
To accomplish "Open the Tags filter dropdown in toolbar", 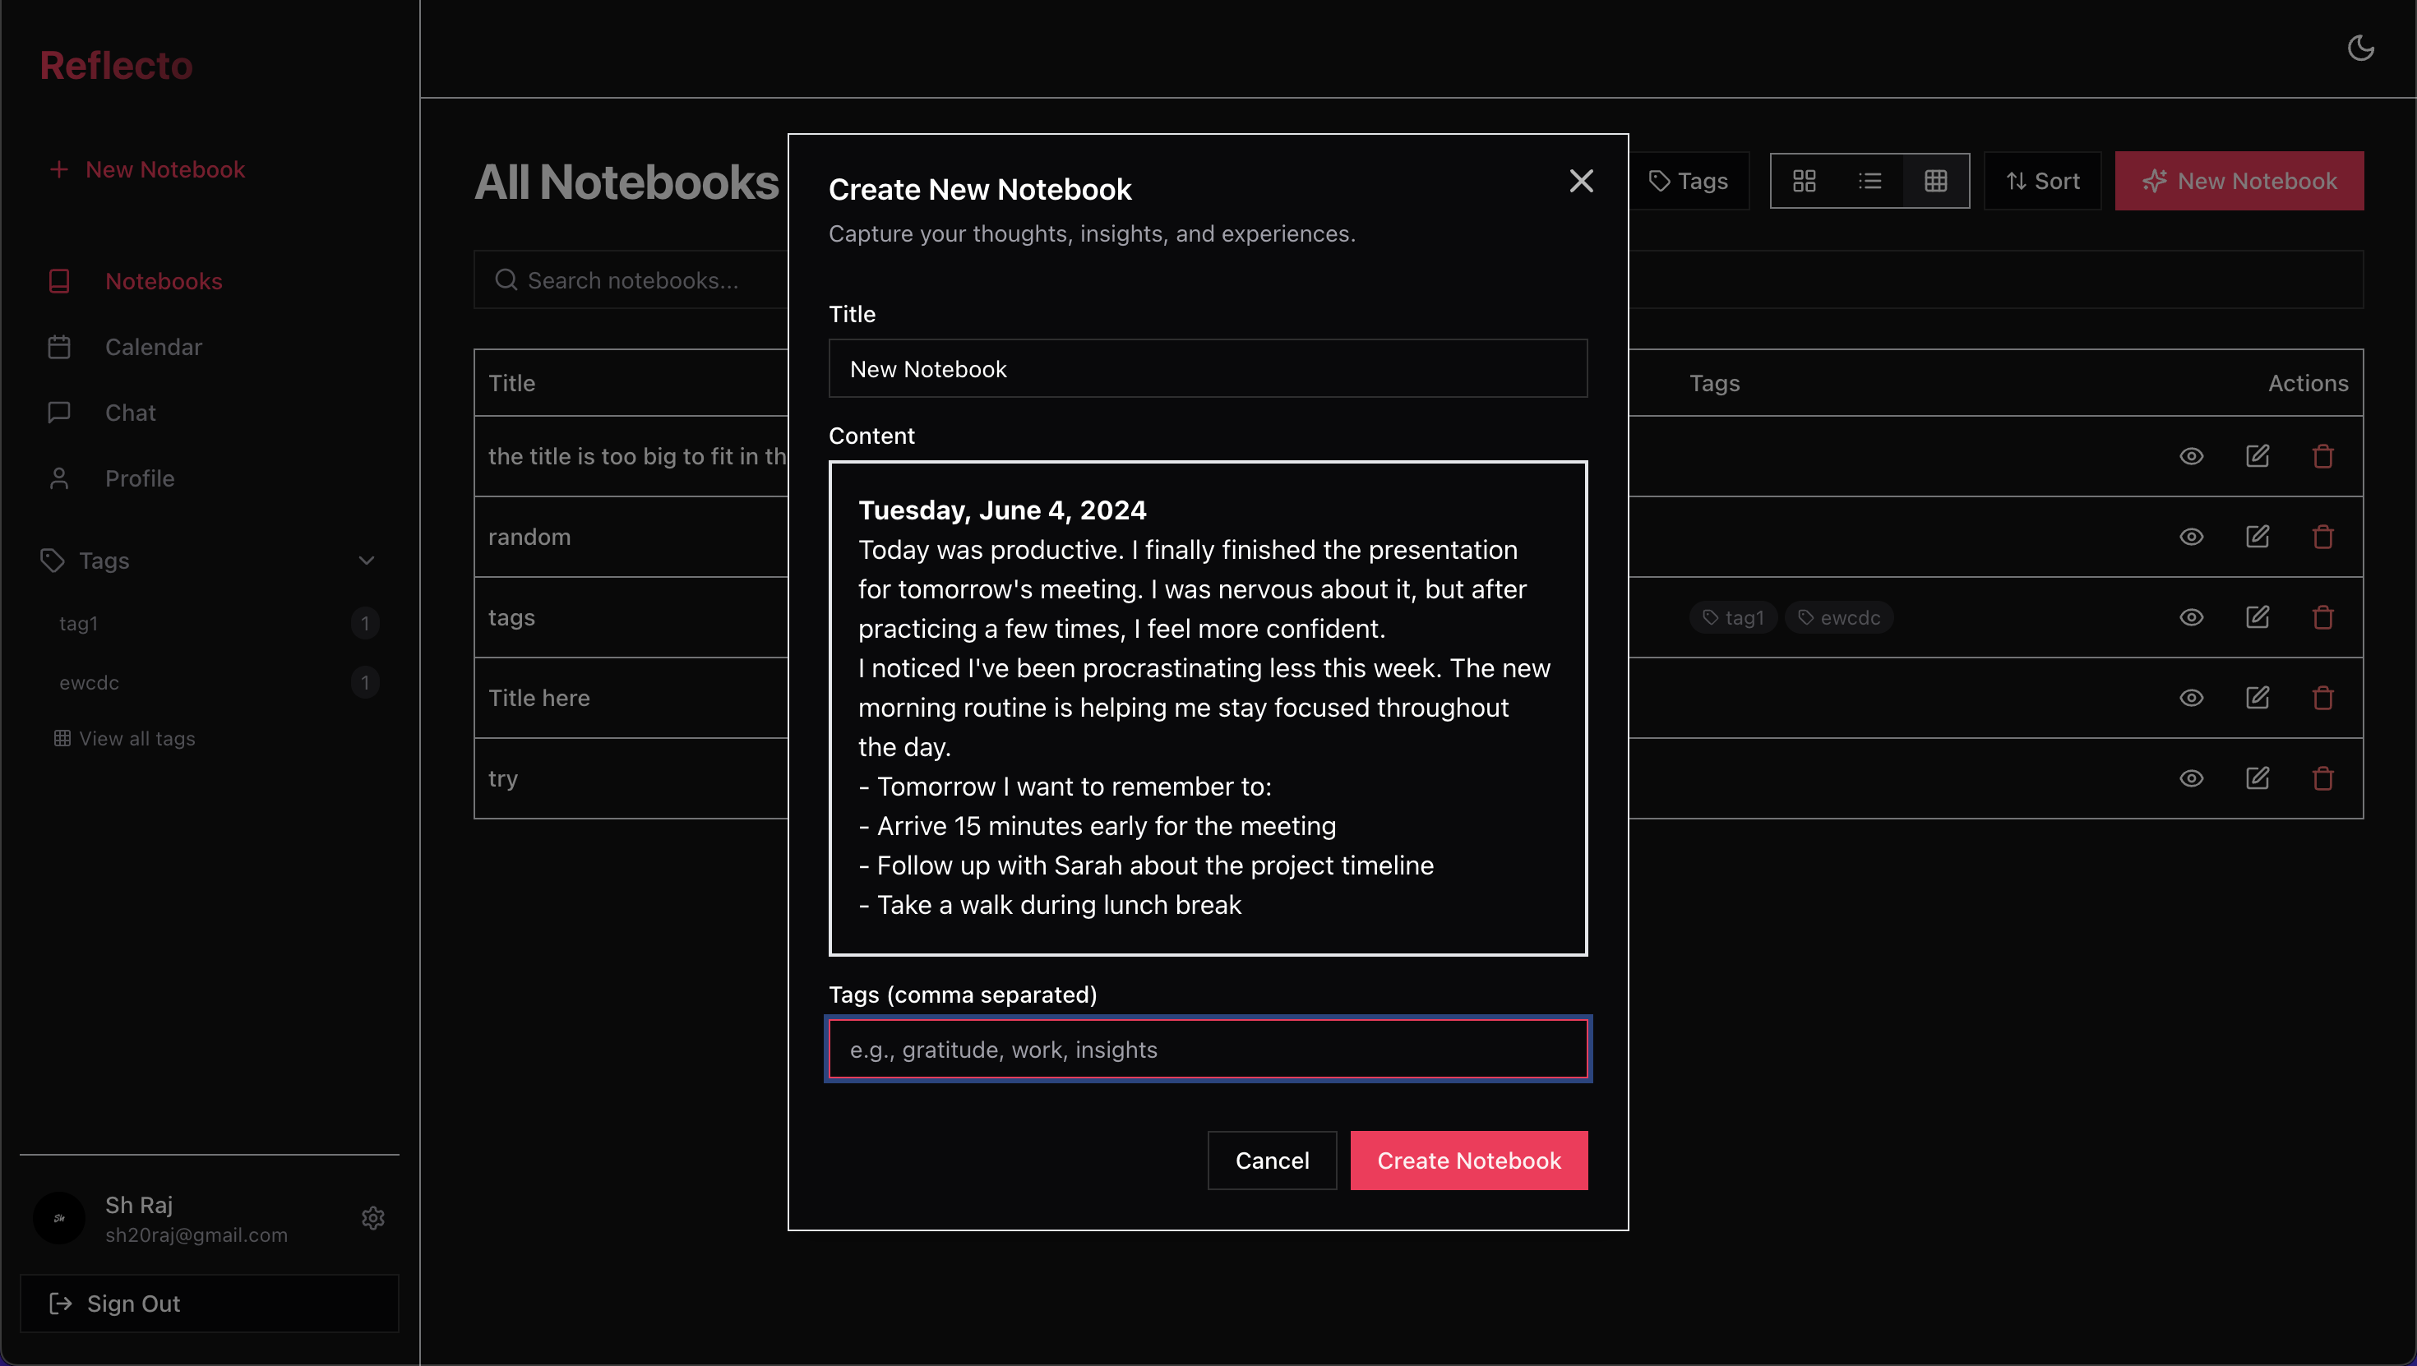I will click(1689, 181).
